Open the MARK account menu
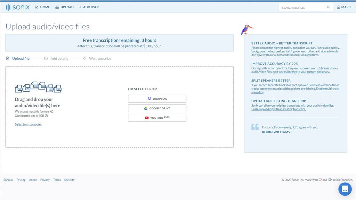Image resolution: width=356 pixels, height=200 pixels. [343, 7]
